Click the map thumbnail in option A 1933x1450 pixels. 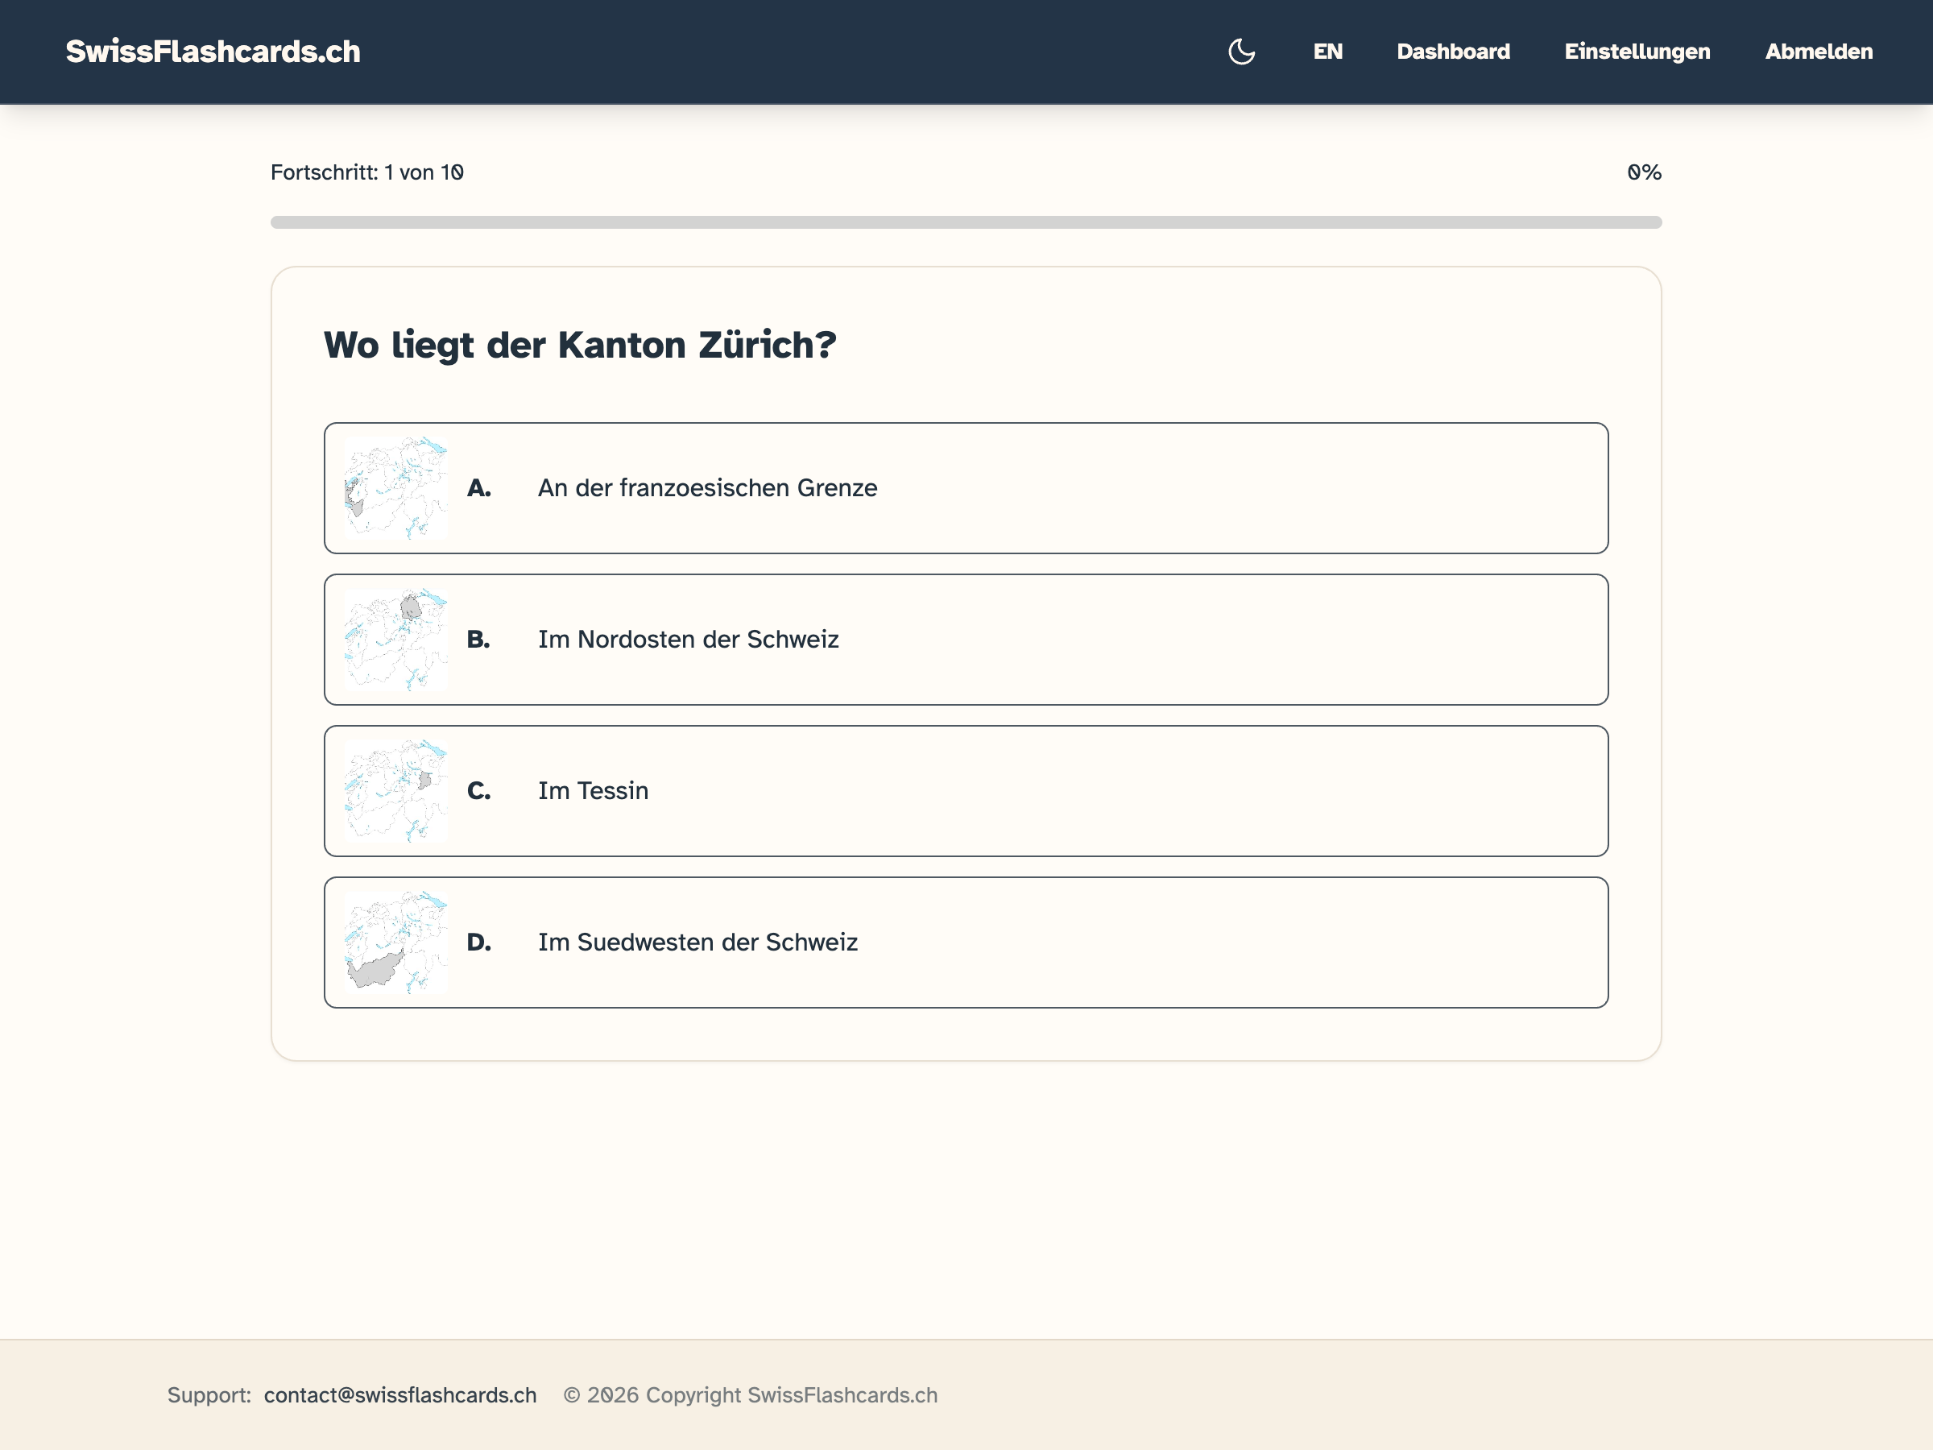click(396, 487)
